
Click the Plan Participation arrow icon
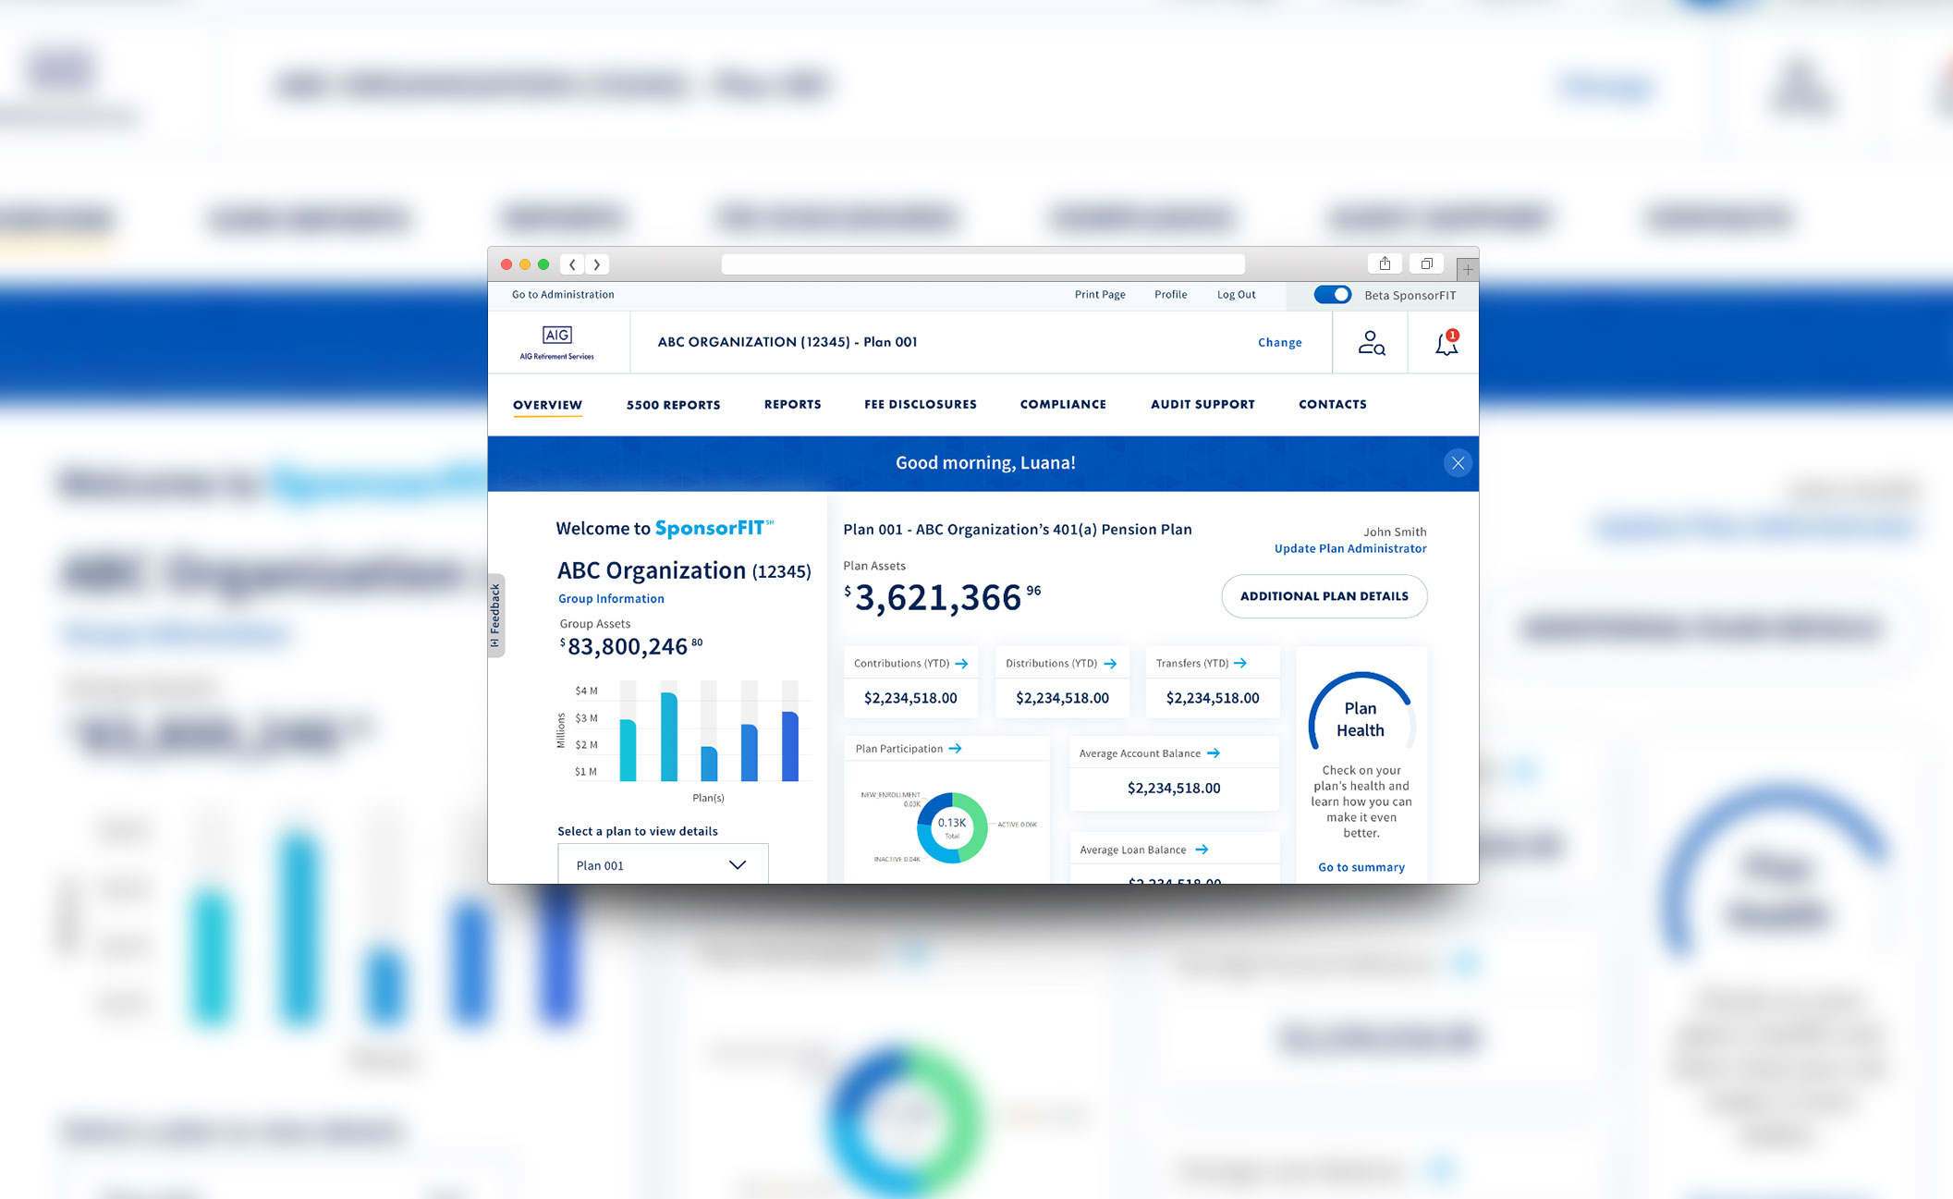coord(956,749)
